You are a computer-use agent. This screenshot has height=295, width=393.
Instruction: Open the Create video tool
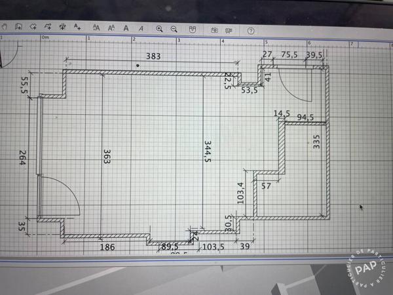229,29
